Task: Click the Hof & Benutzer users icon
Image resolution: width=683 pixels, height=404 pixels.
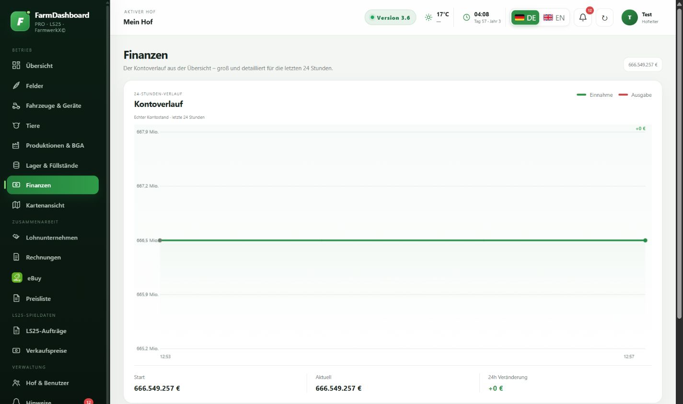Action: pos(16,383)
